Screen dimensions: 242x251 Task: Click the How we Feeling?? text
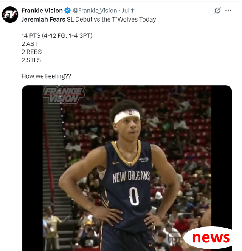coord(46,76)
